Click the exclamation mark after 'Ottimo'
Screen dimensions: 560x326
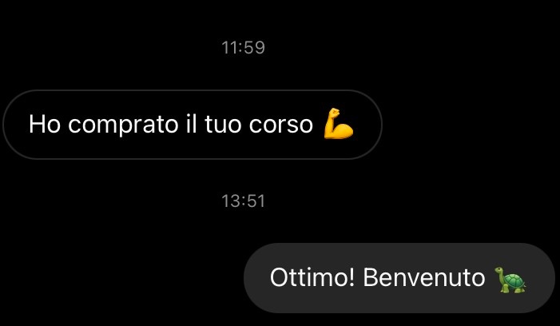pyautogui.click(x=351, y=277)
